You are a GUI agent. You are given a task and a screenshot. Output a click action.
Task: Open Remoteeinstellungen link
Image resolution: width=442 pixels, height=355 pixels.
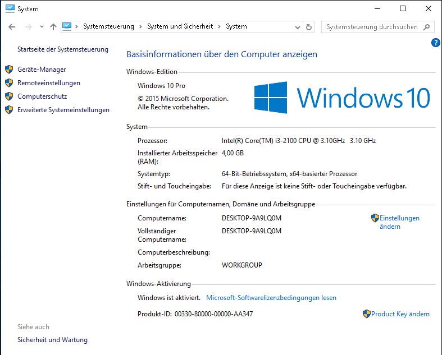coord(49,83)
